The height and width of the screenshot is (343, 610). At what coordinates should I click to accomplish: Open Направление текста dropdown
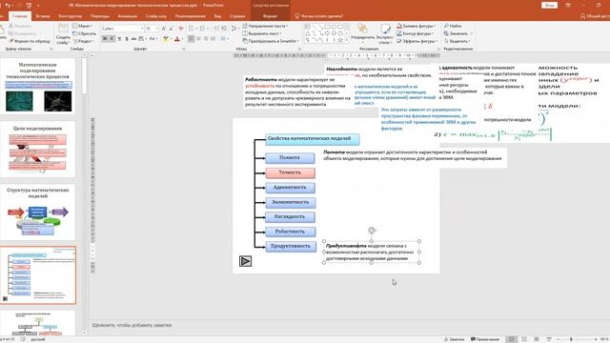[265, 26]
